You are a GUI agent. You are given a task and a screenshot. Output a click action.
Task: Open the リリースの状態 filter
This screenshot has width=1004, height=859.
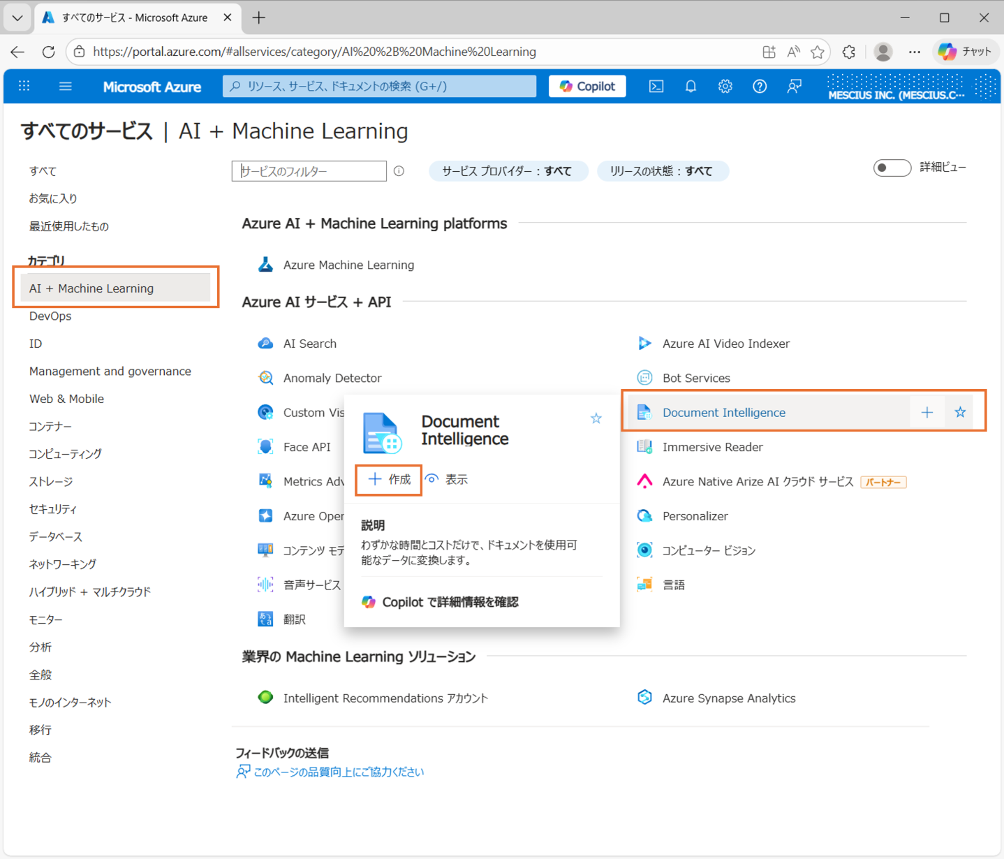pos(662,170)
